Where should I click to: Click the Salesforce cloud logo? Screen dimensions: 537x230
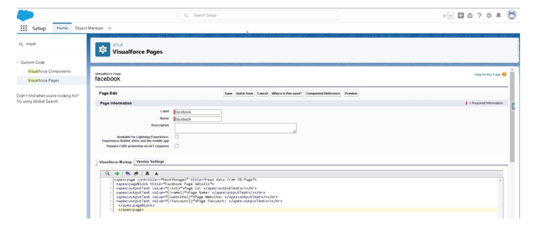pos(25,15)
